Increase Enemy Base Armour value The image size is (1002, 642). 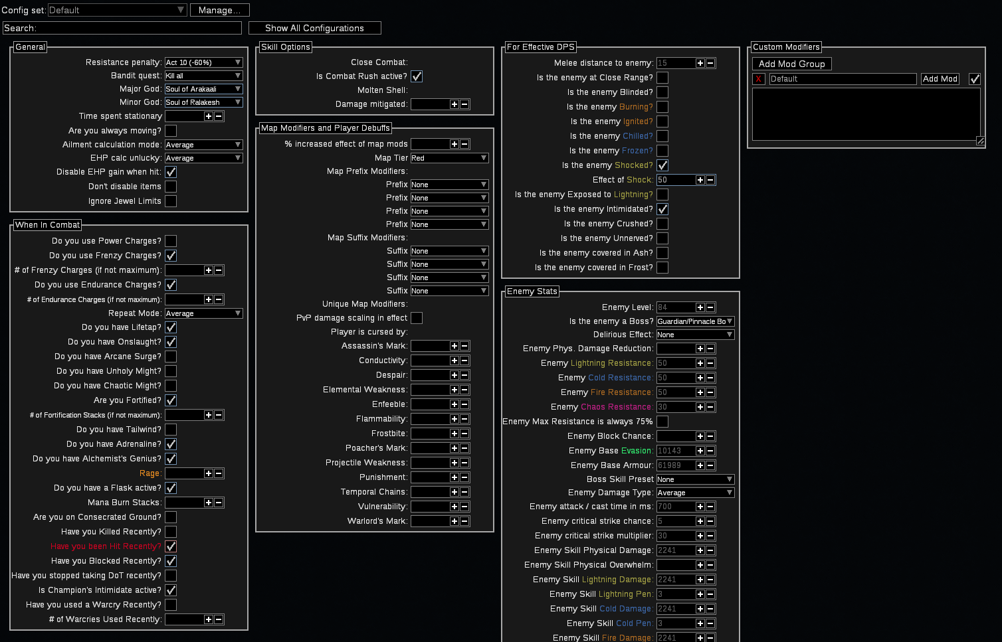[x=700, y=465]
